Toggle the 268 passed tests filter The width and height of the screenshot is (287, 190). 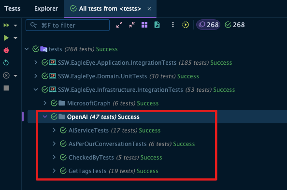[x=235, y=25]
